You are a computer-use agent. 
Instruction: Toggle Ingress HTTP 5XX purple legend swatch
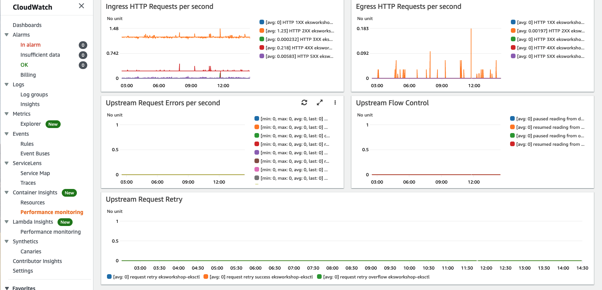coord(262,56)
